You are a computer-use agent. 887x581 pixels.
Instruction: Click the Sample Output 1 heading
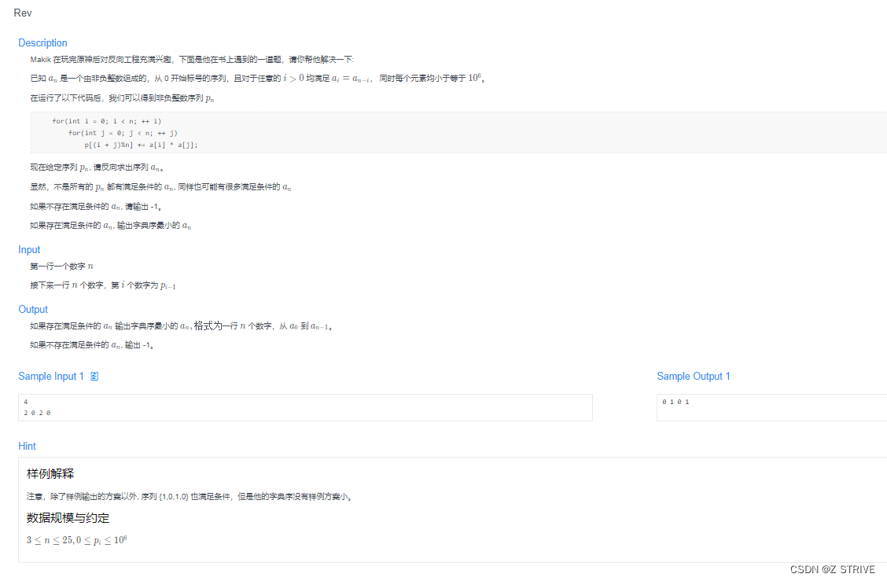pos(694,376)
